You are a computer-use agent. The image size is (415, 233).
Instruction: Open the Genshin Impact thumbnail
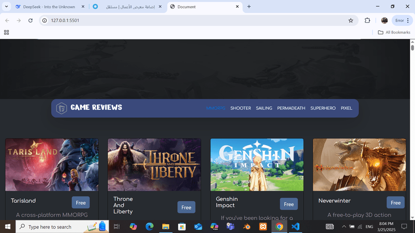click(257, 165)
